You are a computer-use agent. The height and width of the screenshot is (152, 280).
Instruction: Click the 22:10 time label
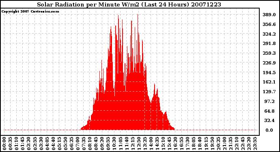[x=237, y=143]
